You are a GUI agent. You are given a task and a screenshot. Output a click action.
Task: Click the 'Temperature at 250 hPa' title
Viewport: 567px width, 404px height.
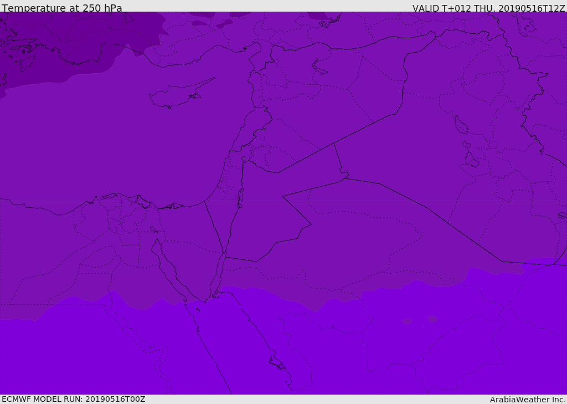[x=62, y=8]
